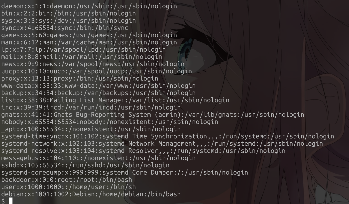Viewport: 349px width, 204px height.
Task: Click the systemd-resolve line
Action: click(143, 151)
